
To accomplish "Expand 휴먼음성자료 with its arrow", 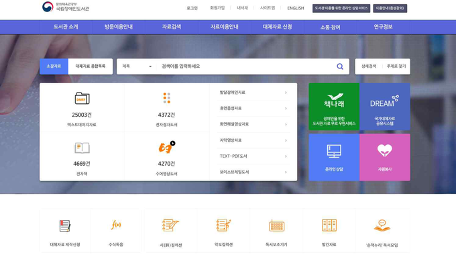I will tap(286, 109).
